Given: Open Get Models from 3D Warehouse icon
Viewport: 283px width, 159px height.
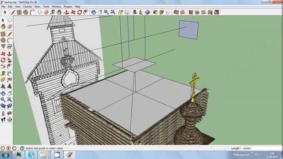Looking at the screenshot, I should pos(155,12).
